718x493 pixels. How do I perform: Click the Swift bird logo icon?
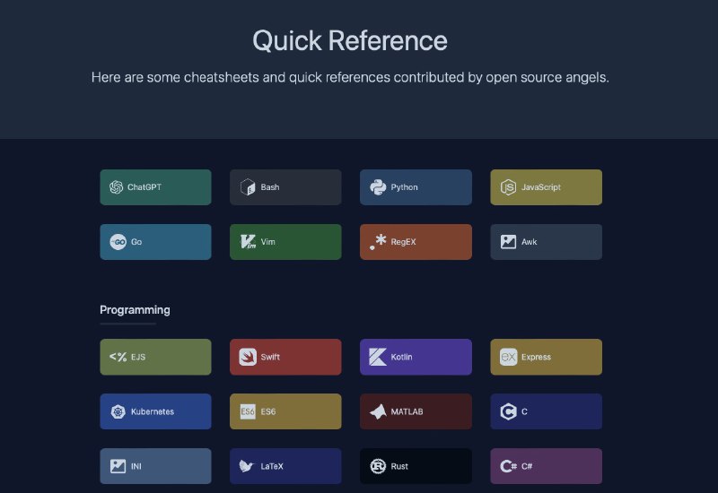pos(247,357)
